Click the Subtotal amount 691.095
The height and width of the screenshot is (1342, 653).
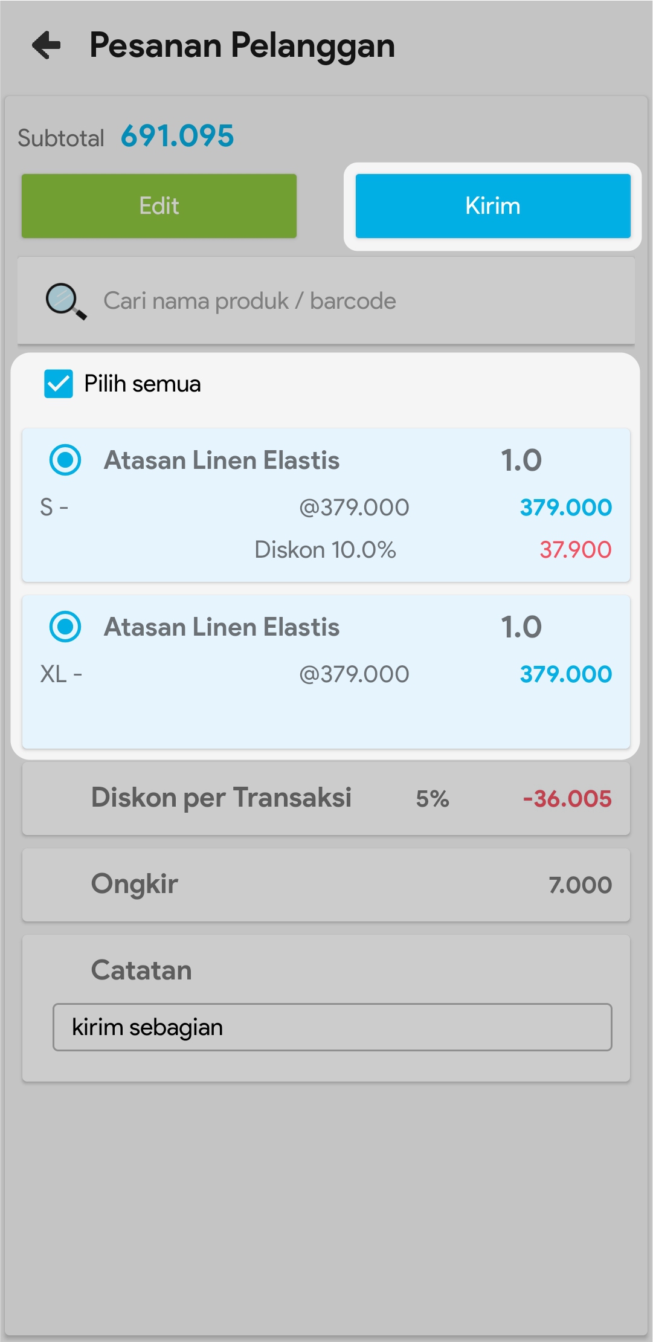(x=177, y=136)
